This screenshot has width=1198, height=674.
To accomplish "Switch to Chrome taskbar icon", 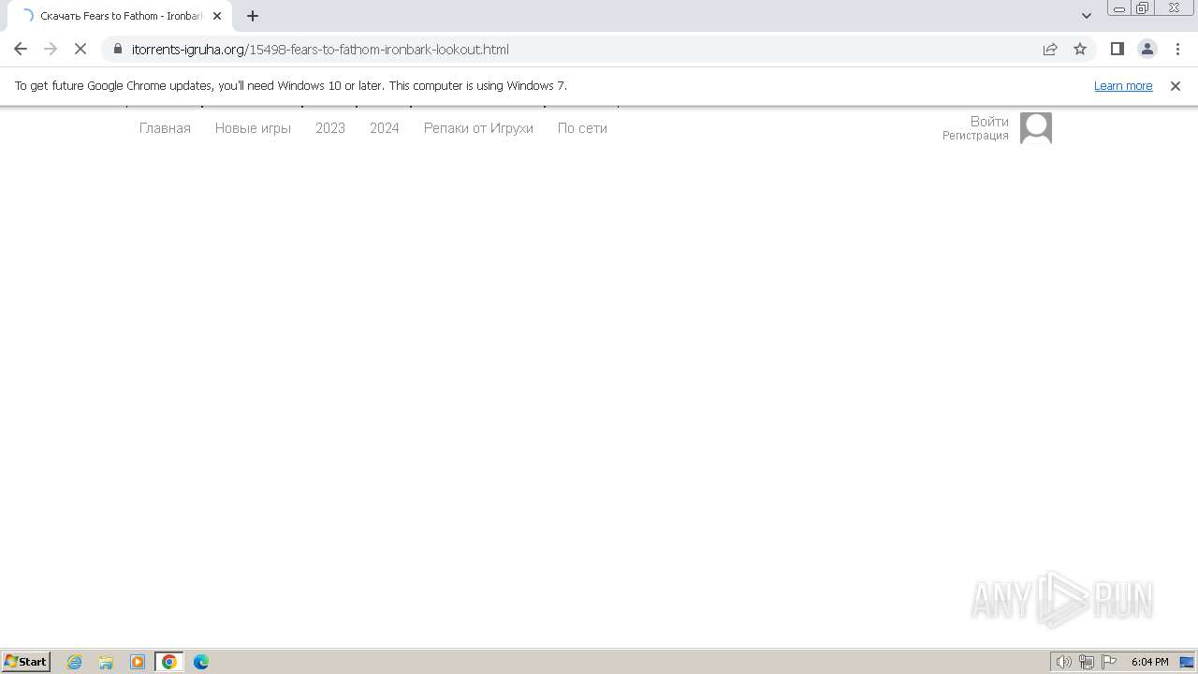I will pyautogui.click(x=169, y=662).
